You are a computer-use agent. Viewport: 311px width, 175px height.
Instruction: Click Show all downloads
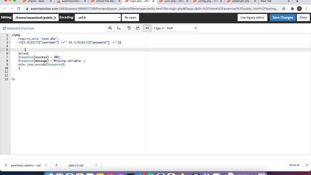pyautogui.click(x=294, y=165)
